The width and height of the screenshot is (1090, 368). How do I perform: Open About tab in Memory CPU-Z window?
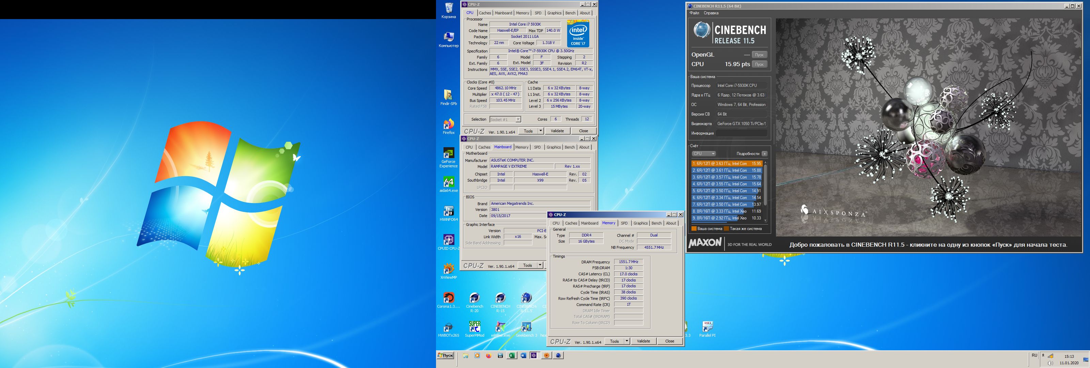coord(671,223)
